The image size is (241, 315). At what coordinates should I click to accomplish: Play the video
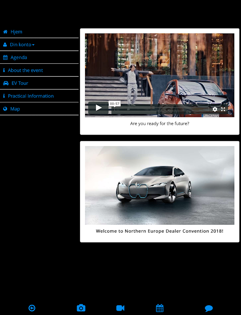pos(98,108)
